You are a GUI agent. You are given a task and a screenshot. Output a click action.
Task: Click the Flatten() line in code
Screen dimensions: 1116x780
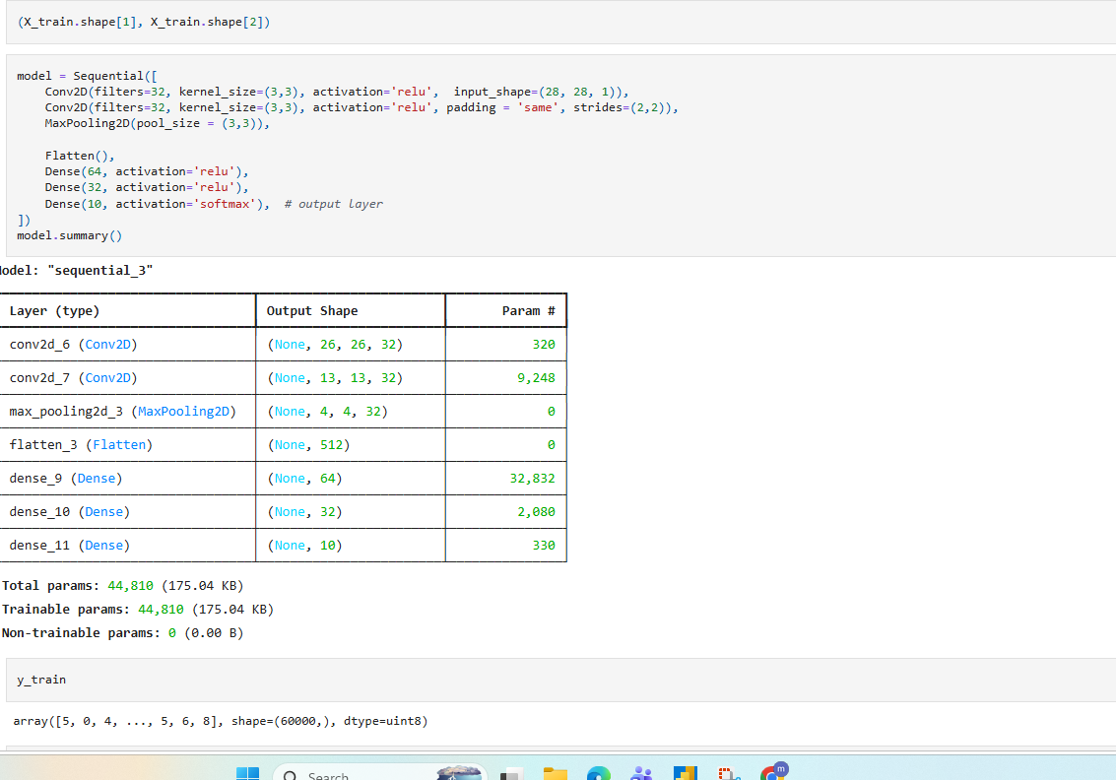[x=80, y=156]
